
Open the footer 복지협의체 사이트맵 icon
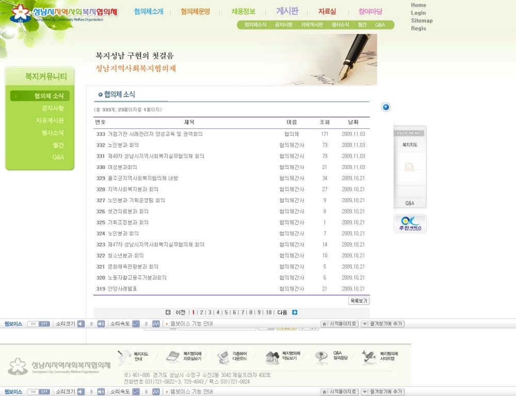(x=368, y=356)
